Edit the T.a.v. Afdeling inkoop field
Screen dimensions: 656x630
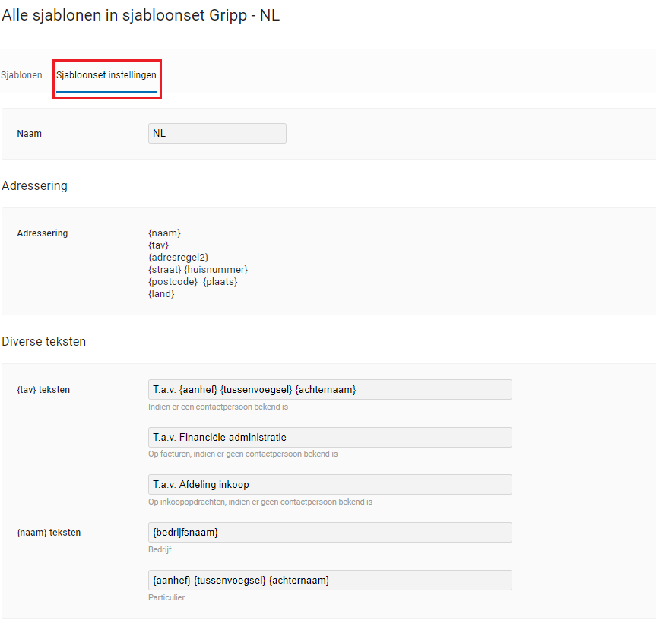330,484
